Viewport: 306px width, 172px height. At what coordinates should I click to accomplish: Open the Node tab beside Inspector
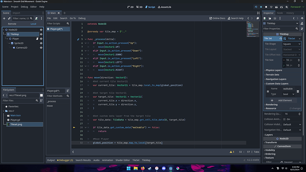click(280, 13)
